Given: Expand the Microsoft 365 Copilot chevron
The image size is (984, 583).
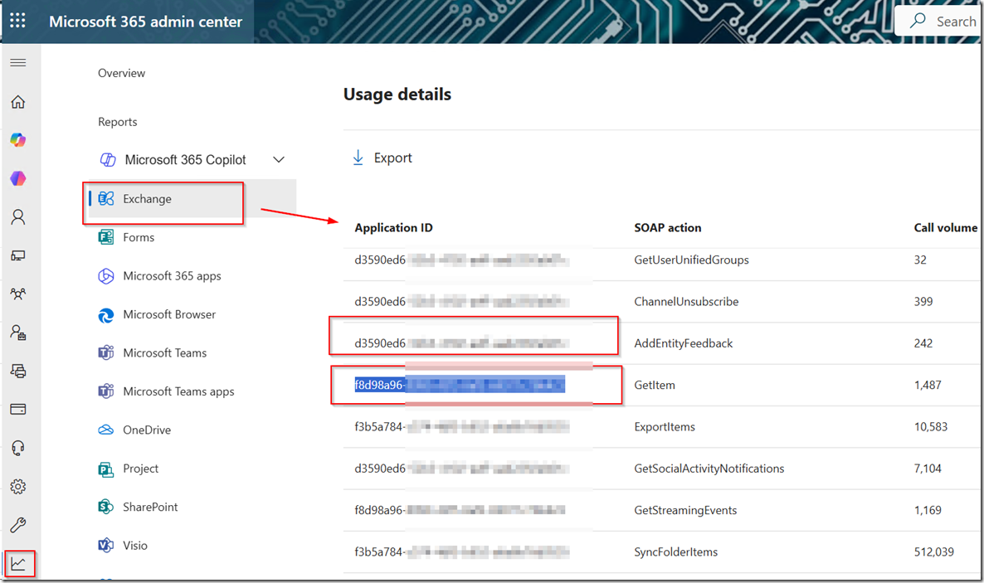Looking at the screenshot, I should pos(279,159).
